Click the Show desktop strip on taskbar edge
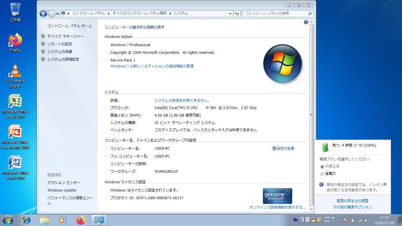402x226 pixels. (400, 220)
